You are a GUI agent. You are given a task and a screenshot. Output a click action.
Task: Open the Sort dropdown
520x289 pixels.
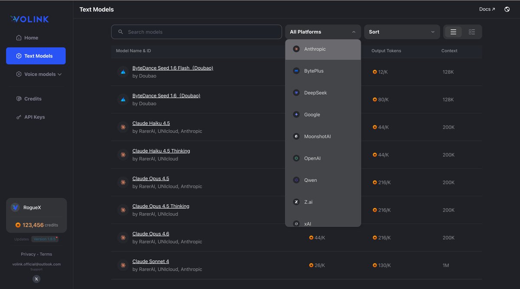click(402, 32)
